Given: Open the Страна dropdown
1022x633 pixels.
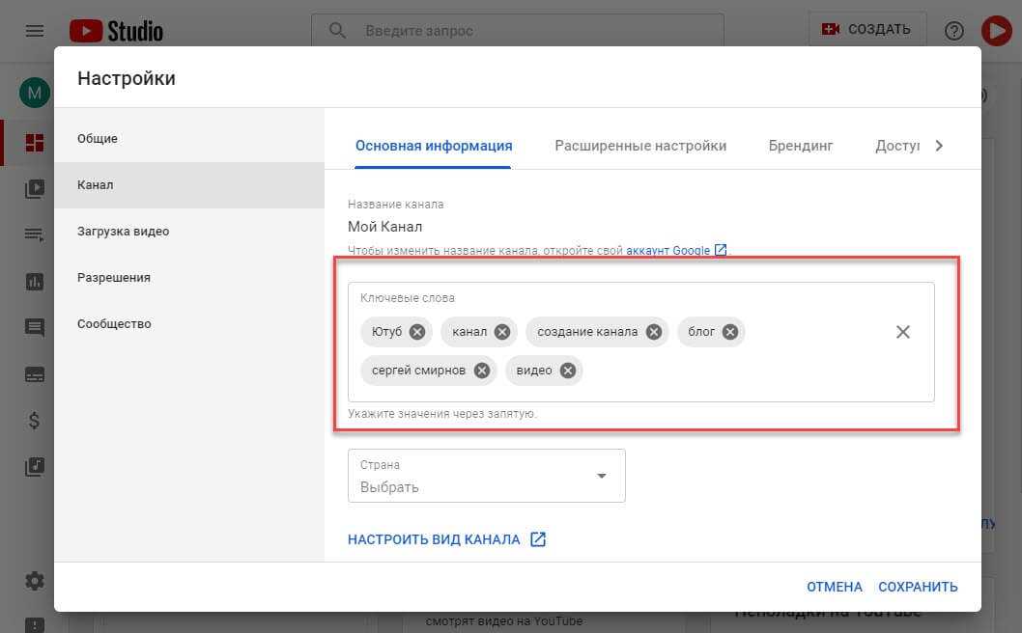Looking at the screenshot, I should tap(486, 476).
